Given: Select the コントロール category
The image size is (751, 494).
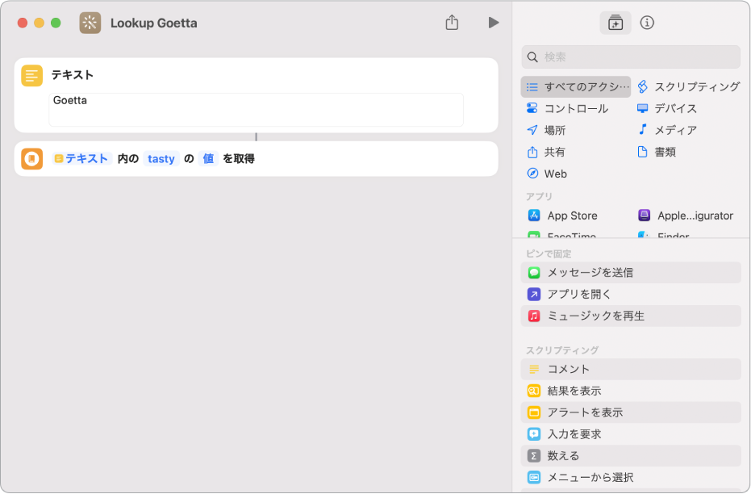Looking at the screenshot, I should coord(568,108).
